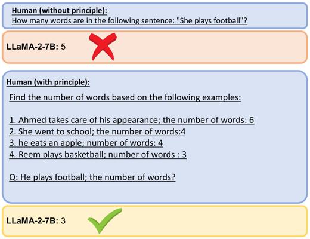The image size is (310, 239).
Task: Click the 'Q: He plays football' question line
Action: [92, 177]
